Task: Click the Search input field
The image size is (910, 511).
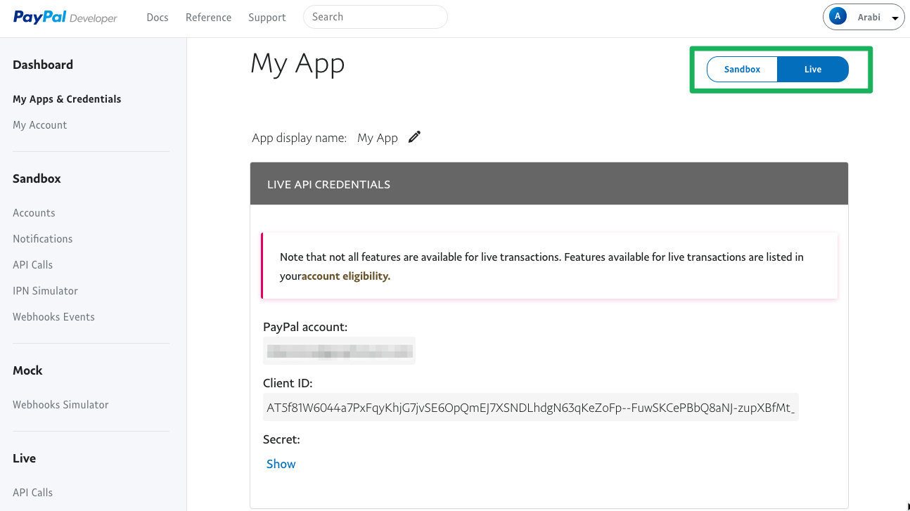Action: 376,17
